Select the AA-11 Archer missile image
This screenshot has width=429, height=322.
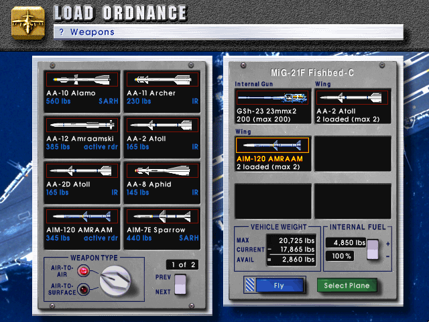(162, 80)
